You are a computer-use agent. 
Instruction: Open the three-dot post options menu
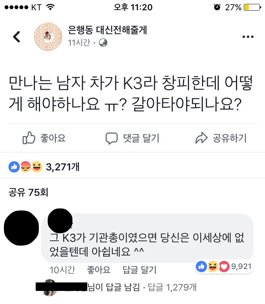(x=248, y=37)
